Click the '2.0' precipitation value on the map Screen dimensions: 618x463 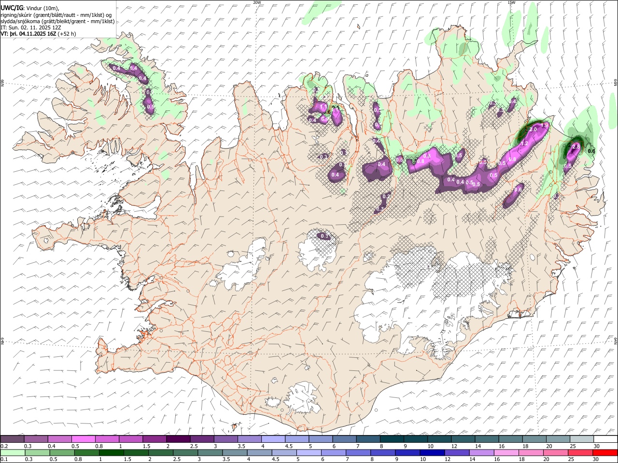pos(533,130)
